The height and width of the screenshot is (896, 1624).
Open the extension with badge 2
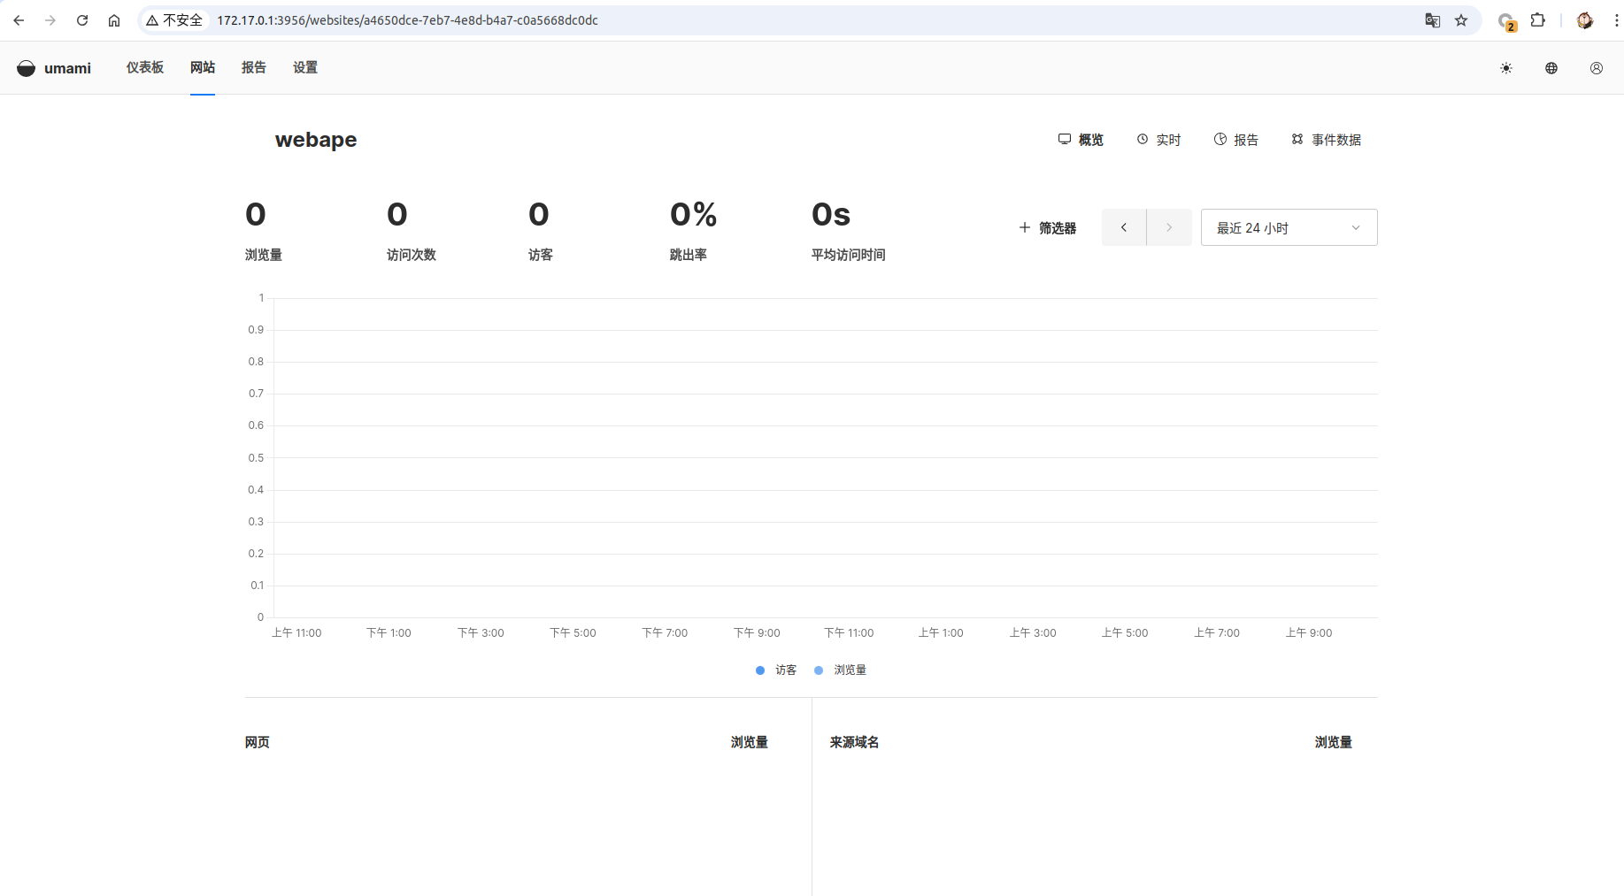pyautogui.click(x=1506, y=21)
